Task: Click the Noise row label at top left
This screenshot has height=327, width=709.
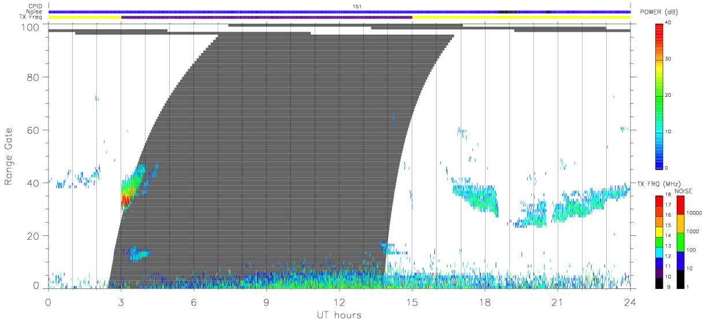Action: click(35, 12)
